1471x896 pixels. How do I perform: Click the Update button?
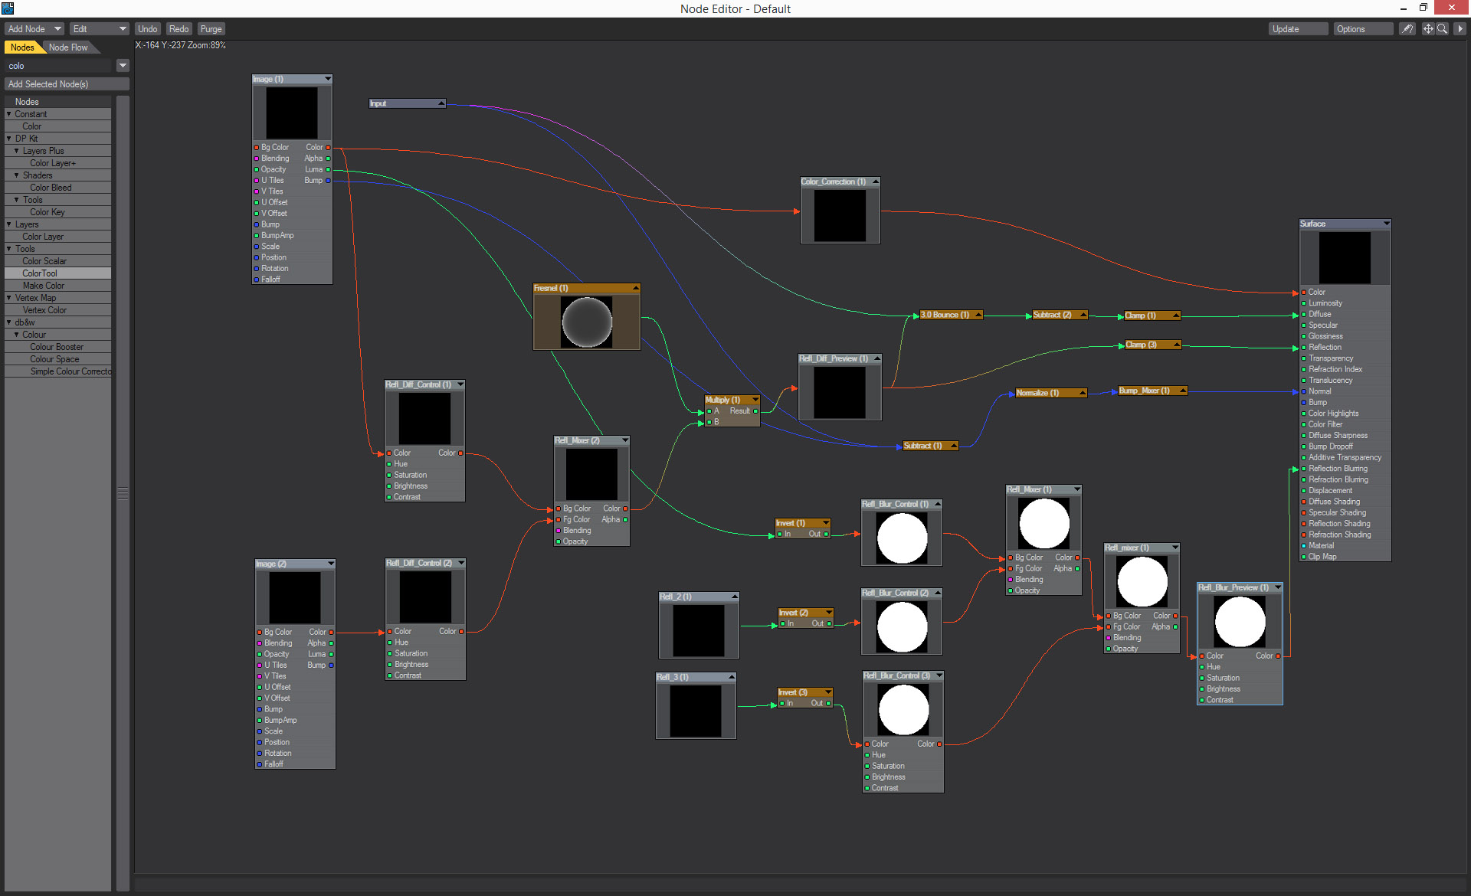click(1297, 29)
